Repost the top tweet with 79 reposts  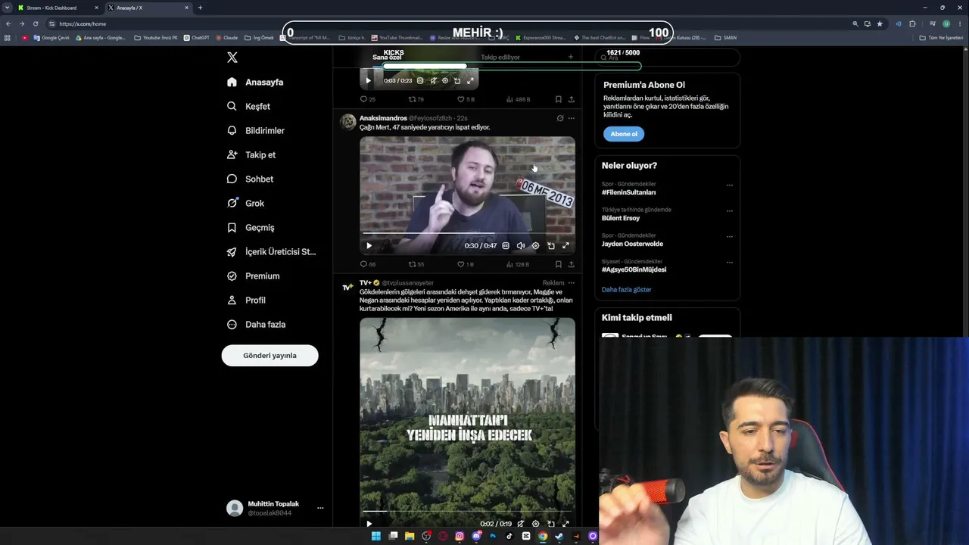coord(416,99)
